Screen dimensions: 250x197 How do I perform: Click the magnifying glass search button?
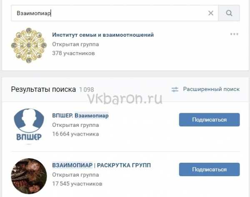(229, 13)
